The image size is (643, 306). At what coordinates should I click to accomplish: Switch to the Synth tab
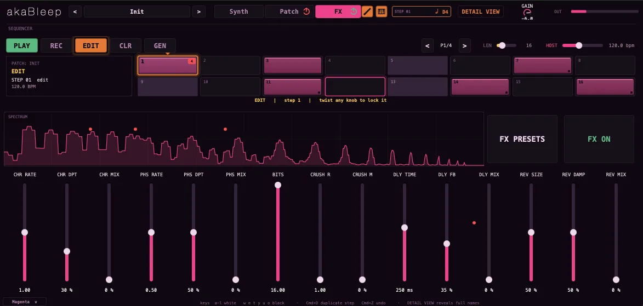[x=238, y=11]
